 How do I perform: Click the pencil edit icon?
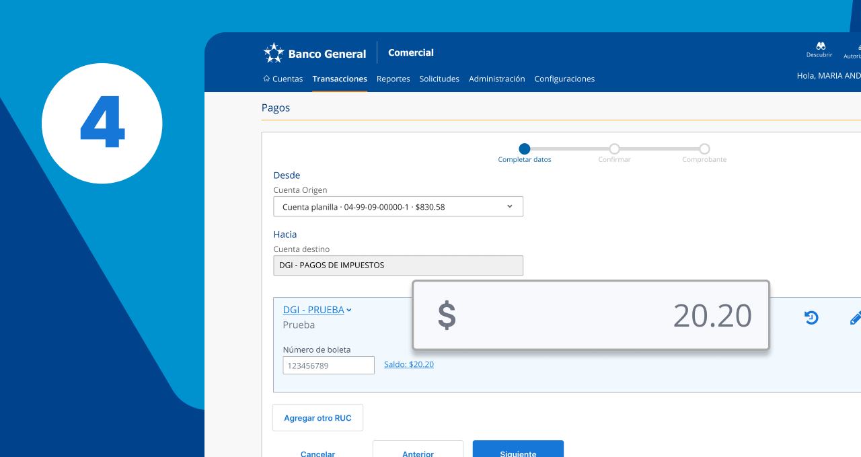tap(855, 318)
